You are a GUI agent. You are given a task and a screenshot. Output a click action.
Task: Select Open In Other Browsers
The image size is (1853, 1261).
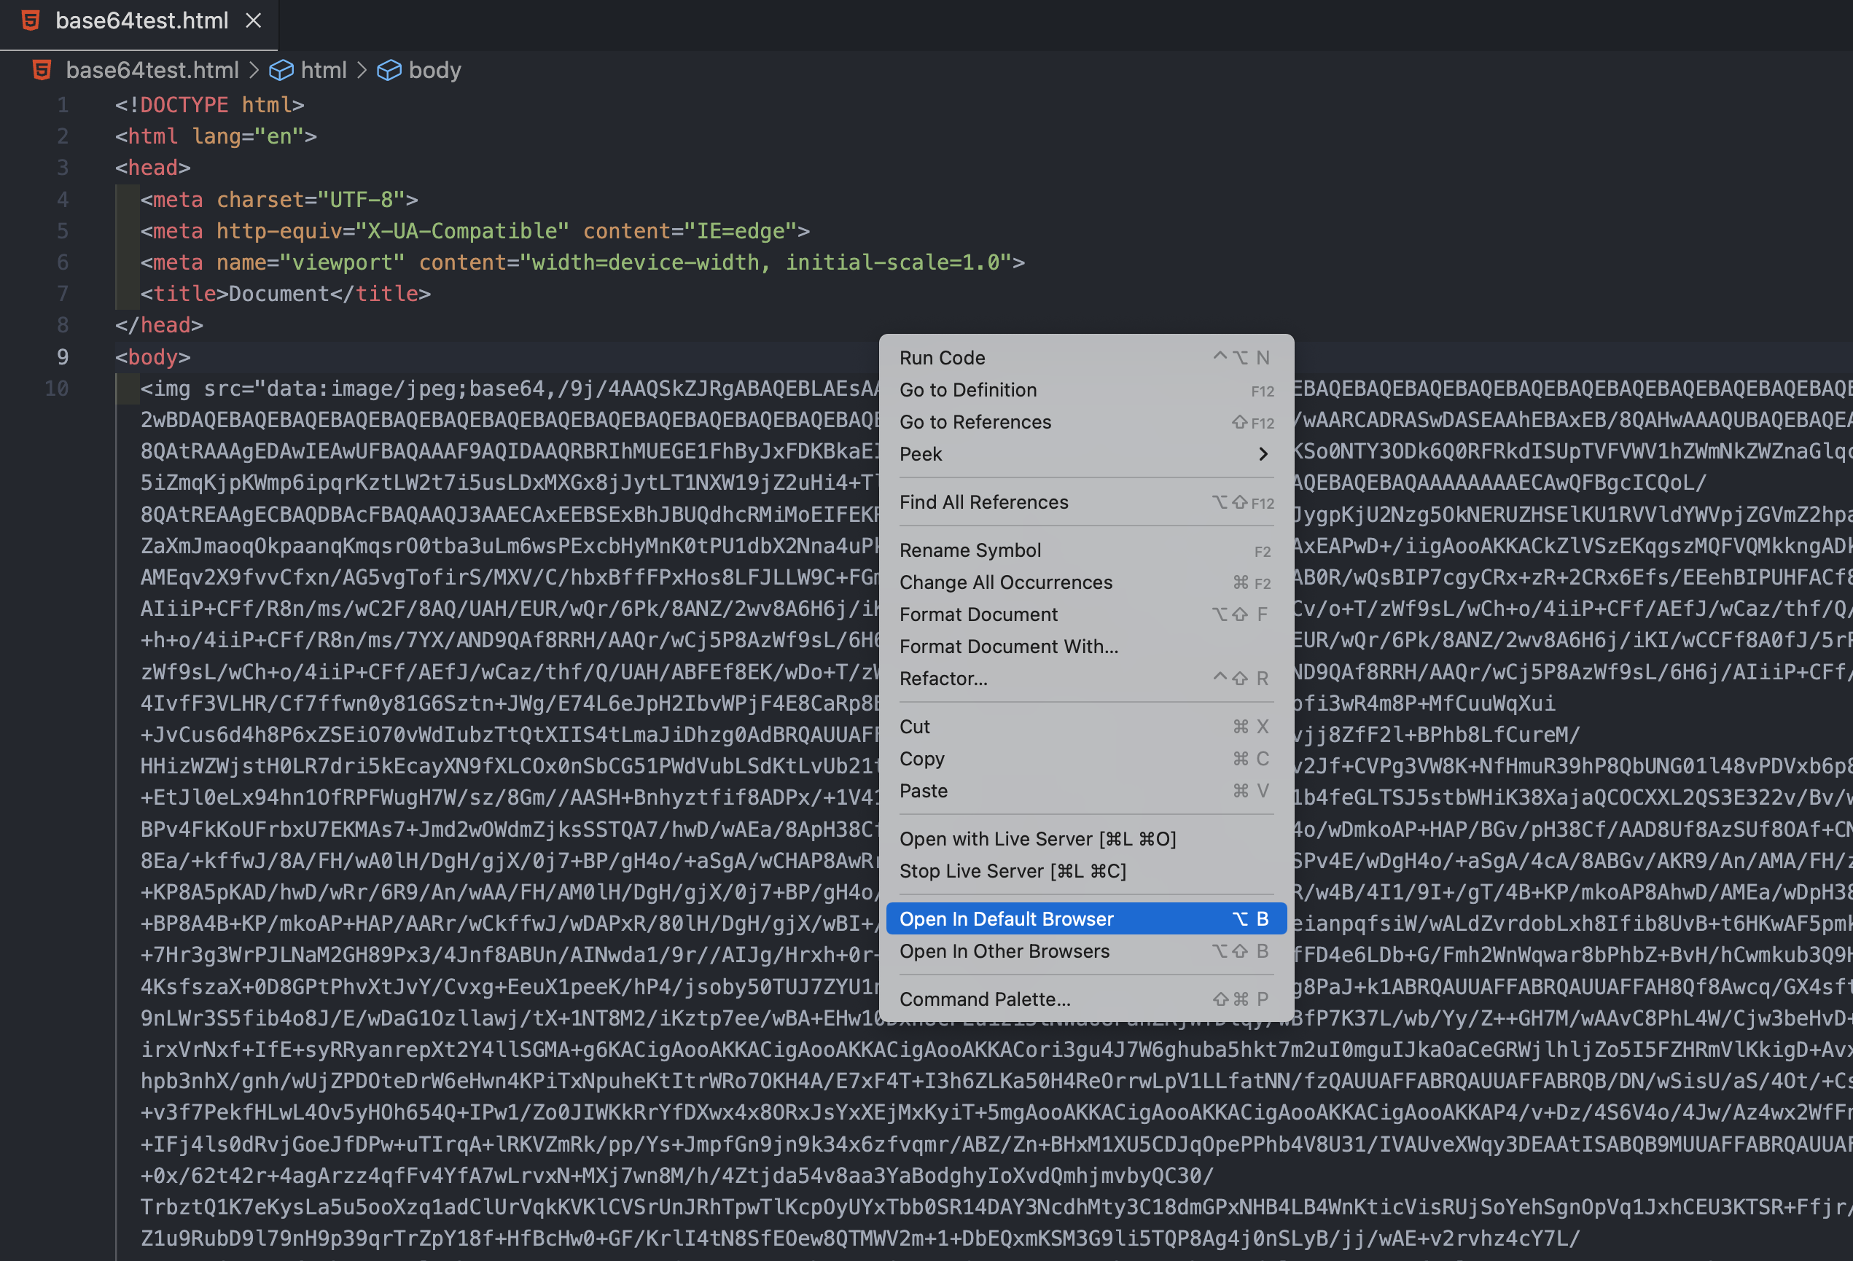coord(1004,951)
